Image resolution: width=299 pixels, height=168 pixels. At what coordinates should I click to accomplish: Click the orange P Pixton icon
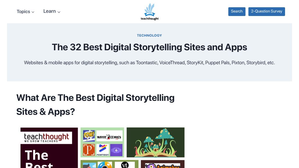89,149
